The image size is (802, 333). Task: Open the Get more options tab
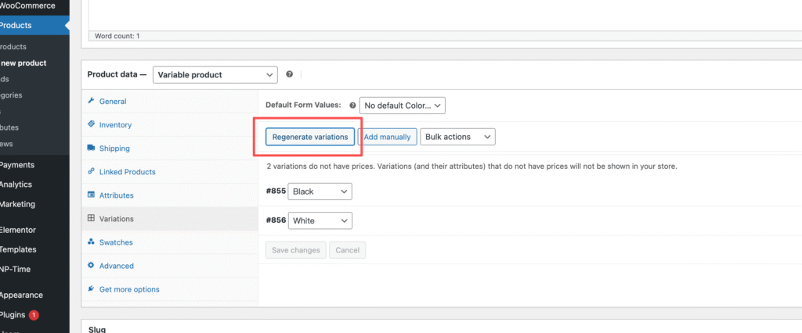click(128, 289)
